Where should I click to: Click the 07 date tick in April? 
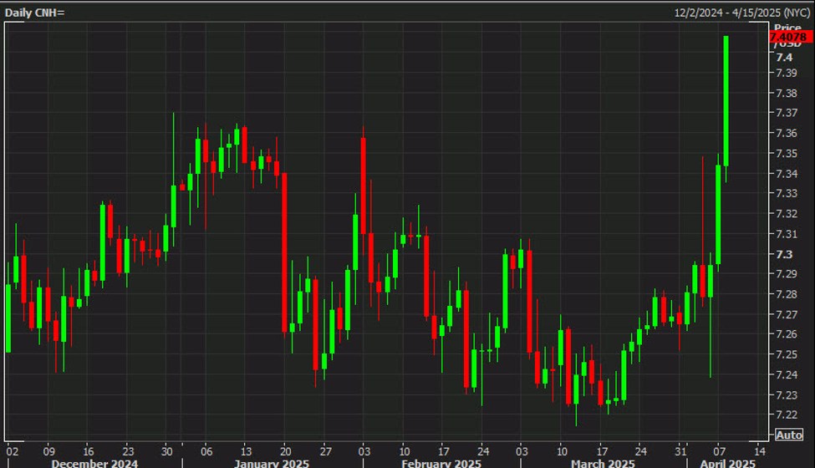[720, 451]
